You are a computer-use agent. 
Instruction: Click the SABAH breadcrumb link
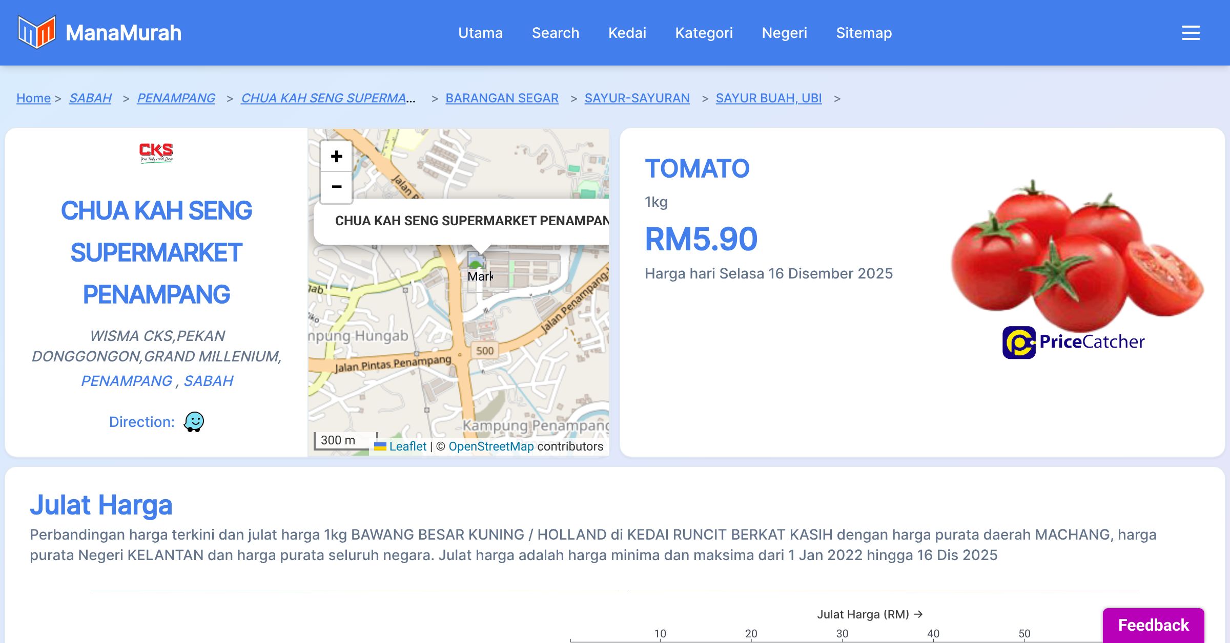(x=90, y=98)
